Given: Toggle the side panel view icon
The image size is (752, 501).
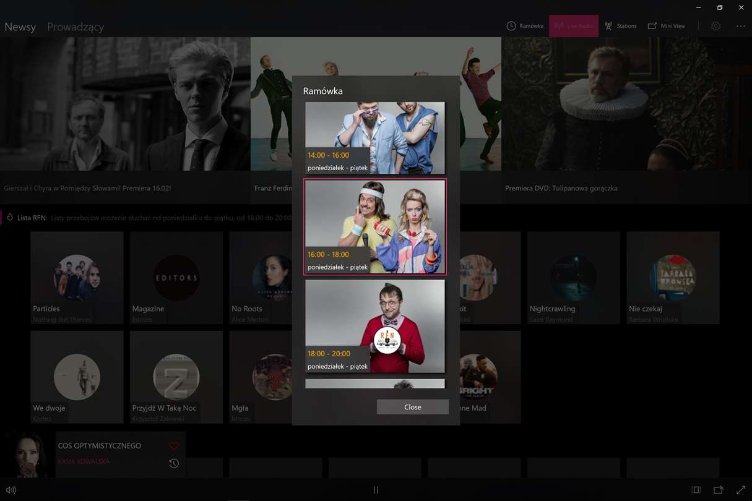Looking at the screenshot, I should (x=696, y=490).
